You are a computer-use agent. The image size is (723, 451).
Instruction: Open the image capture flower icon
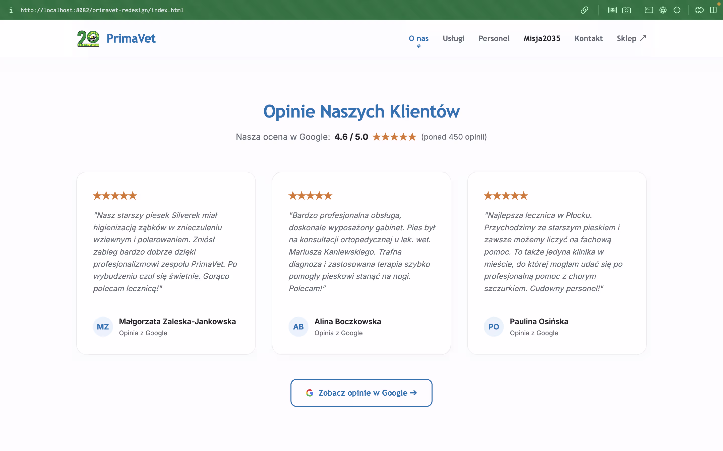612,10
